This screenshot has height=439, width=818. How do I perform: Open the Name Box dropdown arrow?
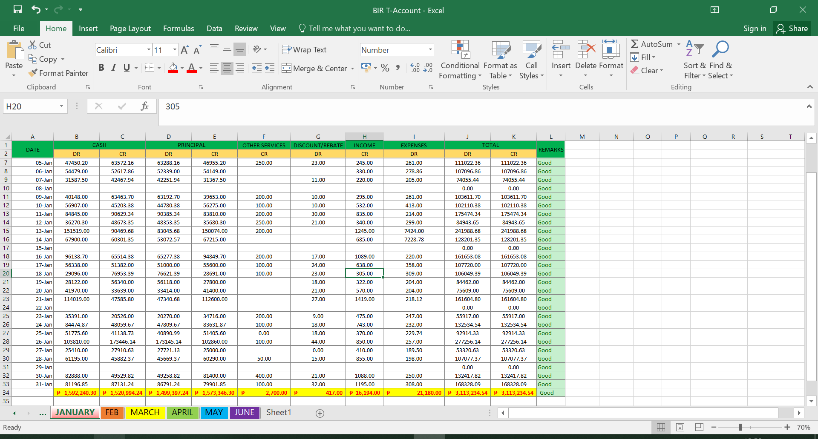point(61,106)
